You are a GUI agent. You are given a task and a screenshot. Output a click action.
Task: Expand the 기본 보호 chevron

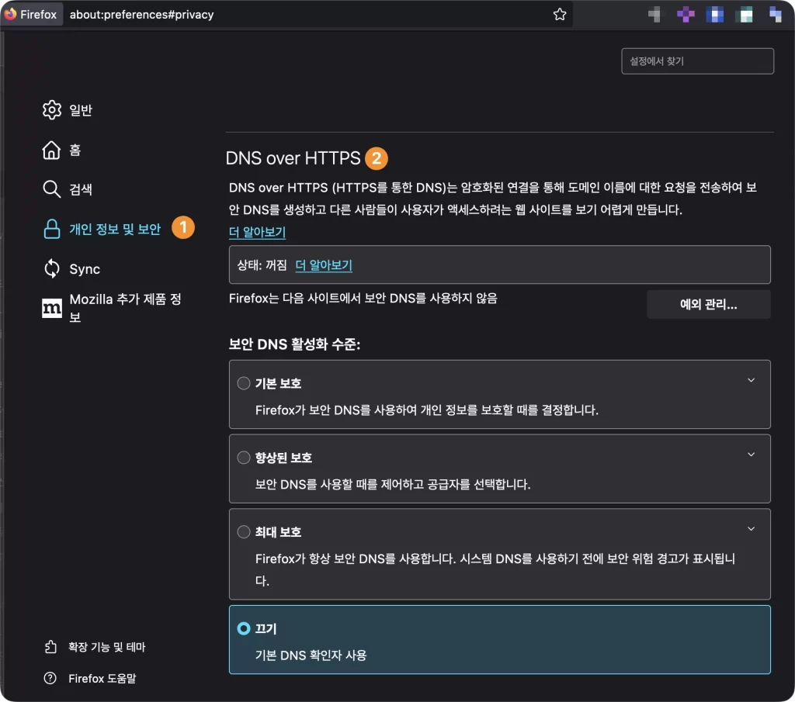(752, 380)
